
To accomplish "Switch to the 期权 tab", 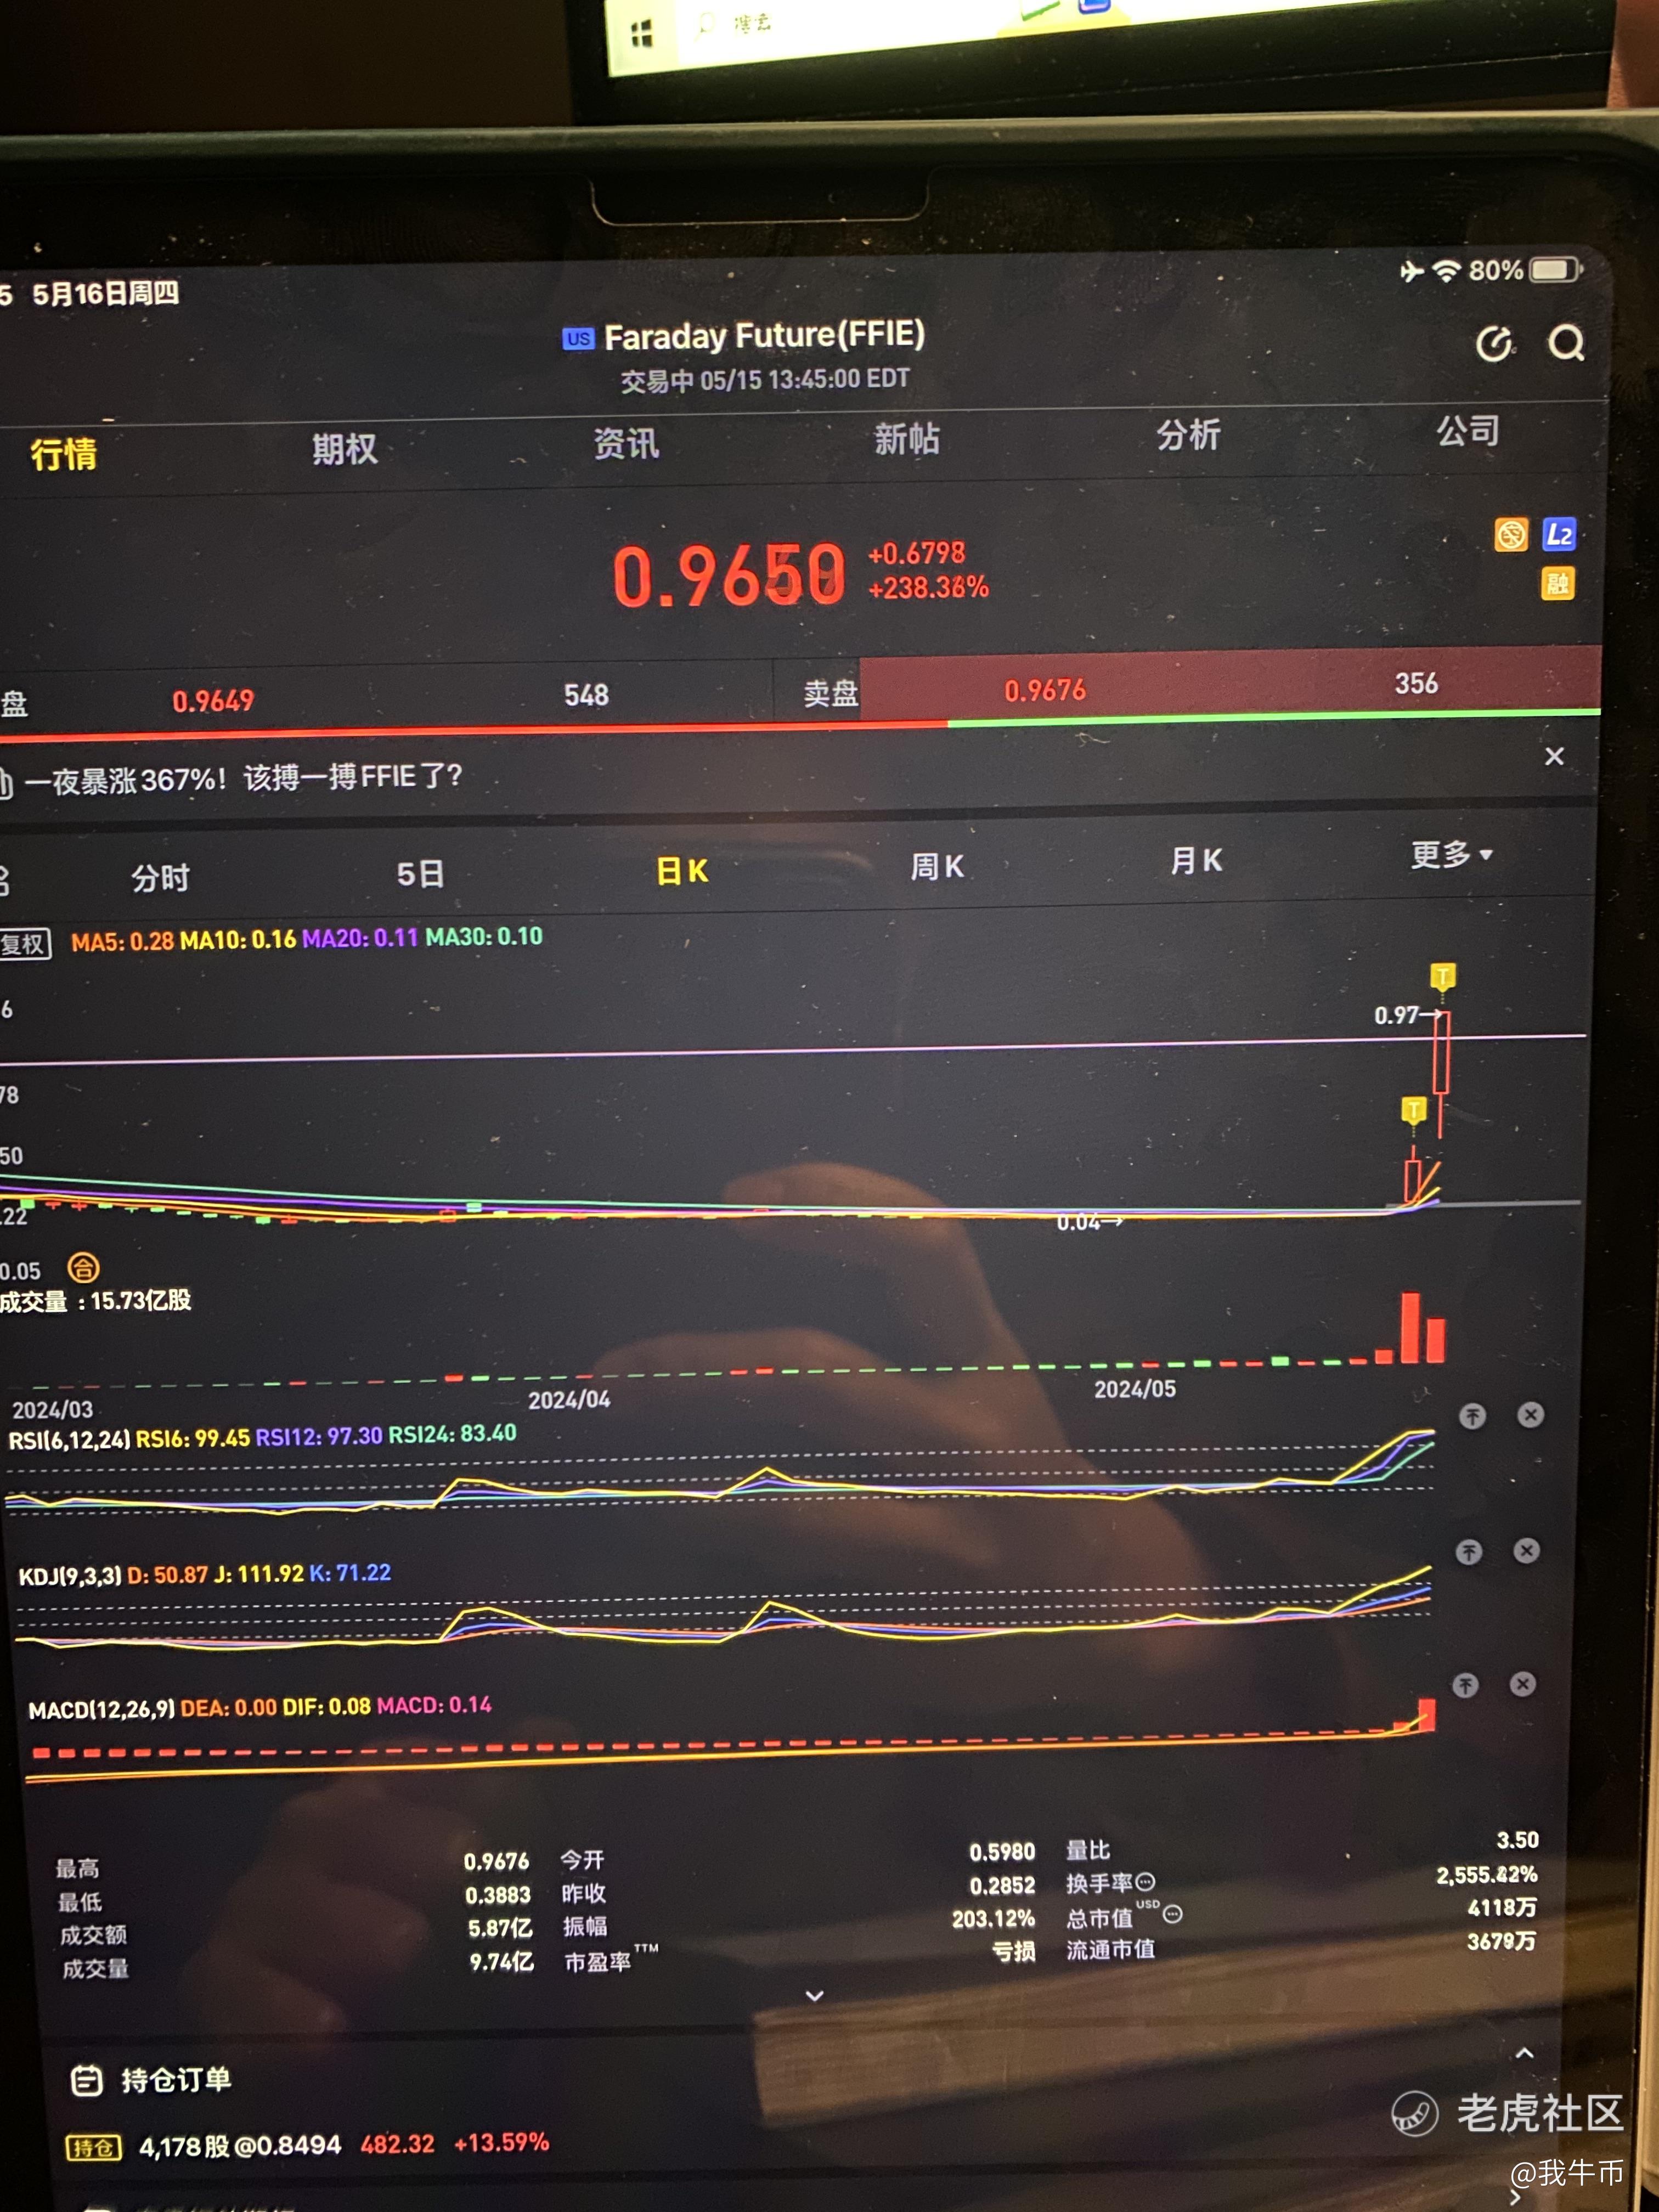I will pos(344,449).
